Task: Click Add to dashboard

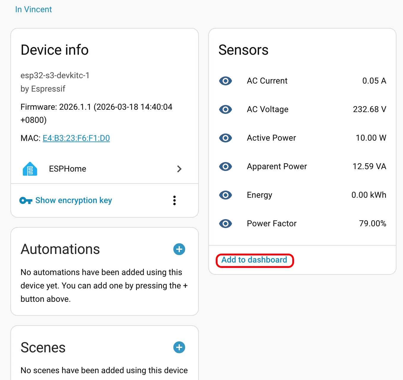Action: 254,260
